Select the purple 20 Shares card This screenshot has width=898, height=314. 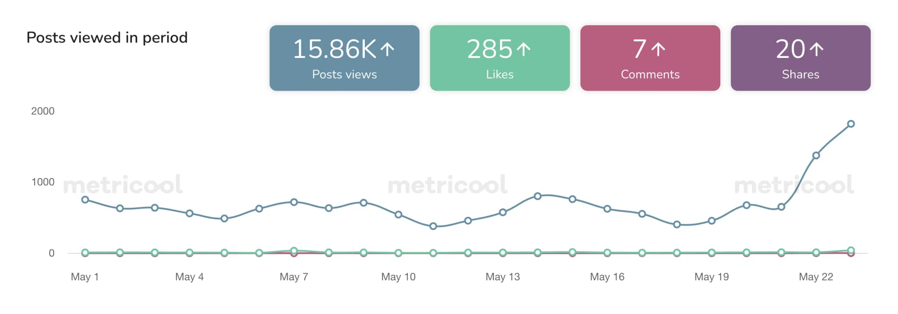[800, 58]
